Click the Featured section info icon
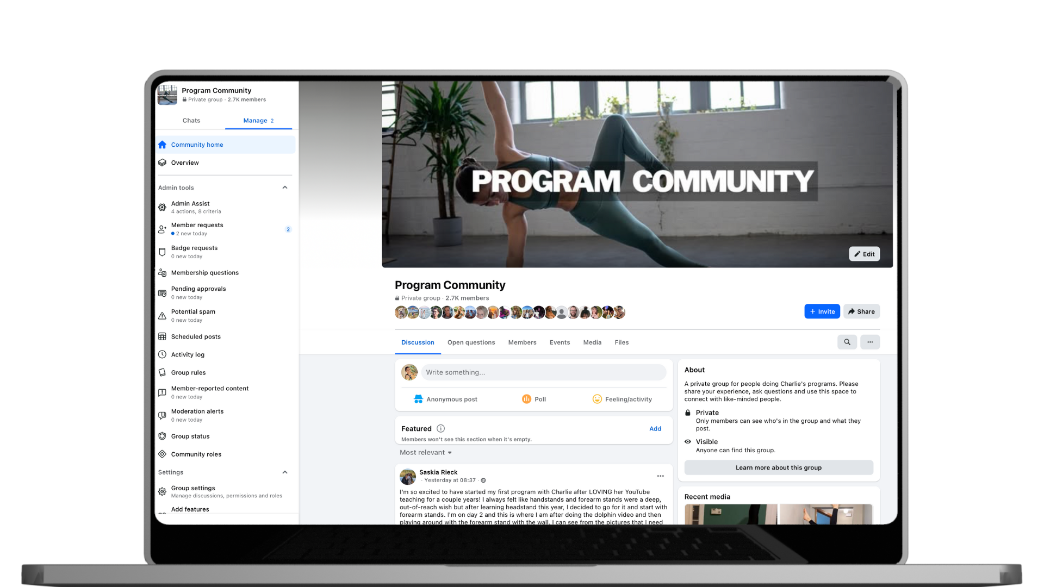1044x587 pixels. (440, 429)
